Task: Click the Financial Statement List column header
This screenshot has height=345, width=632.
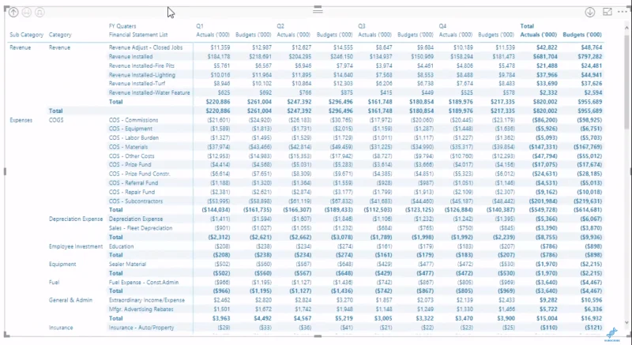Action: tap(138, 35)
